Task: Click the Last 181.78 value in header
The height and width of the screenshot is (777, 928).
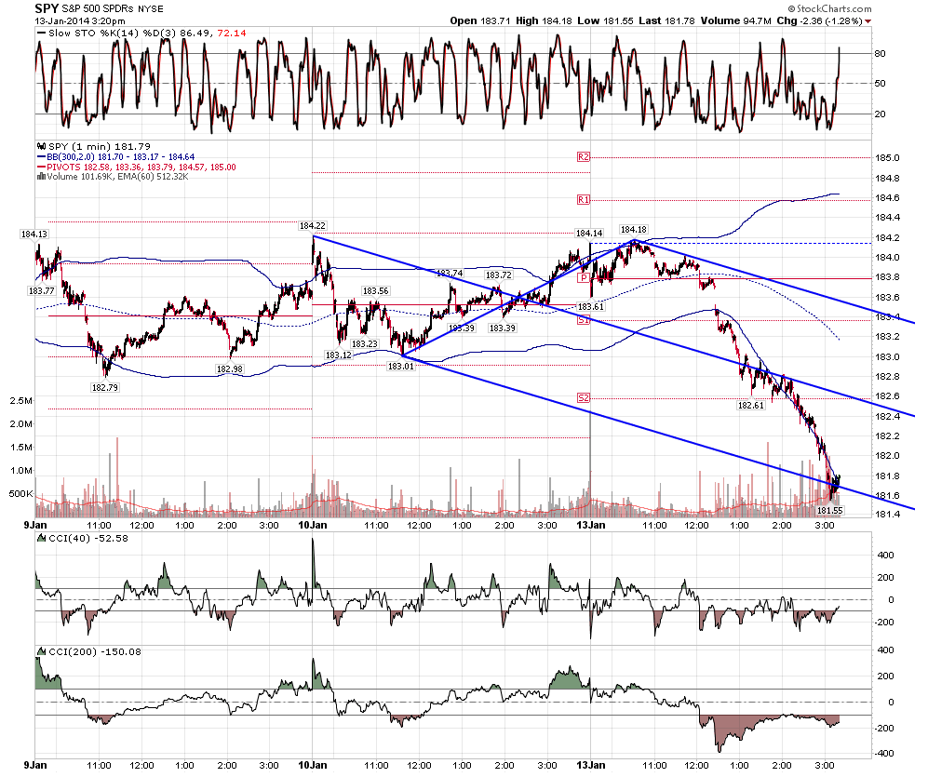Action: click(x=666, y=20)
